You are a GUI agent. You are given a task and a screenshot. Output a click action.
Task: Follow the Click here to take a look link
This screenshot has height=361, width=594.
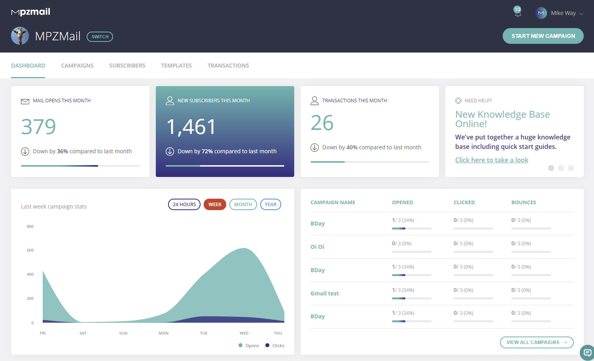(x=492, y=160)
